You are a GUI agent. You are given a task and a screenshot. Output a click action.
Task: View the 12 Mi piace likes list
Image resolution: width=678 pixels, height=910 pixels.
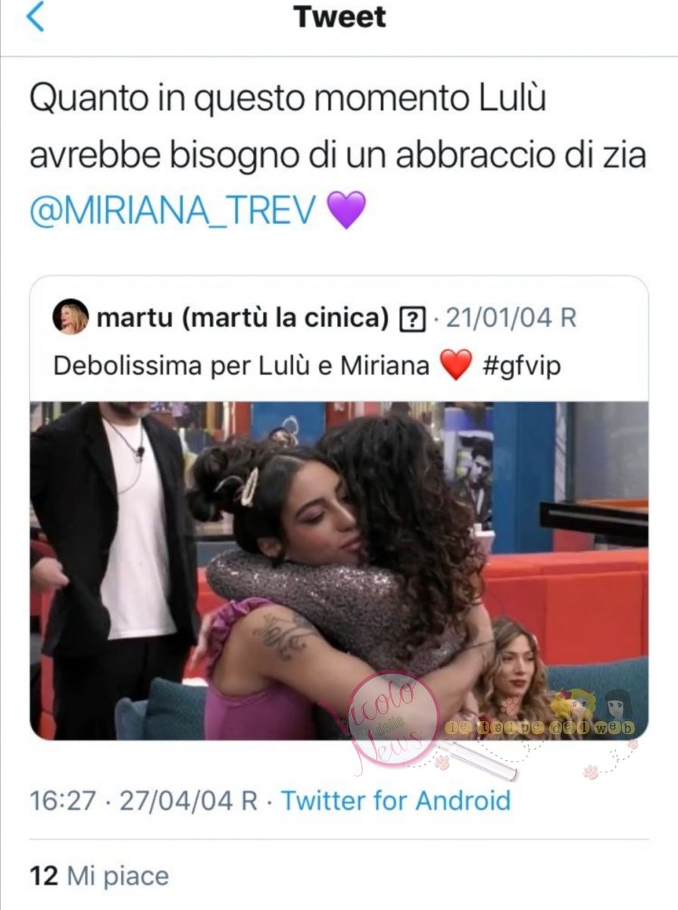pyautogui.click(x=99, y=877)
